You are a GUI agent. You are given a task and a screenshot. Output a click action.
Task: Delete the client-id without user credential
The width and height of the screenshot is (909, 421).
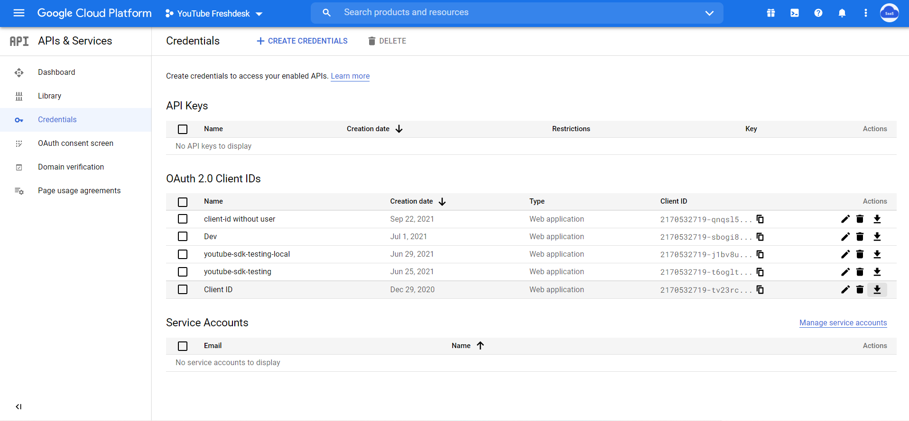(860, 219)
